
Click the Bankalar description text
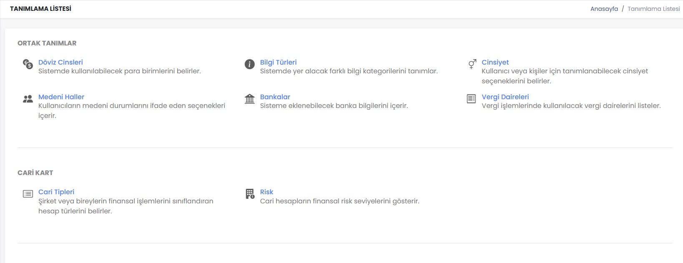[334, 106]
